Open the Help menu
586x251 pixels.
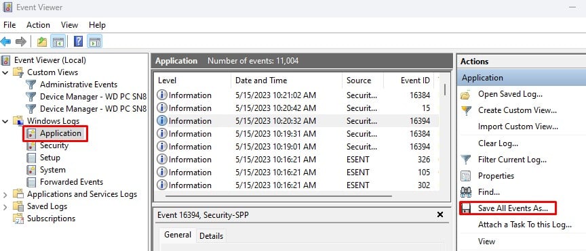97,25
